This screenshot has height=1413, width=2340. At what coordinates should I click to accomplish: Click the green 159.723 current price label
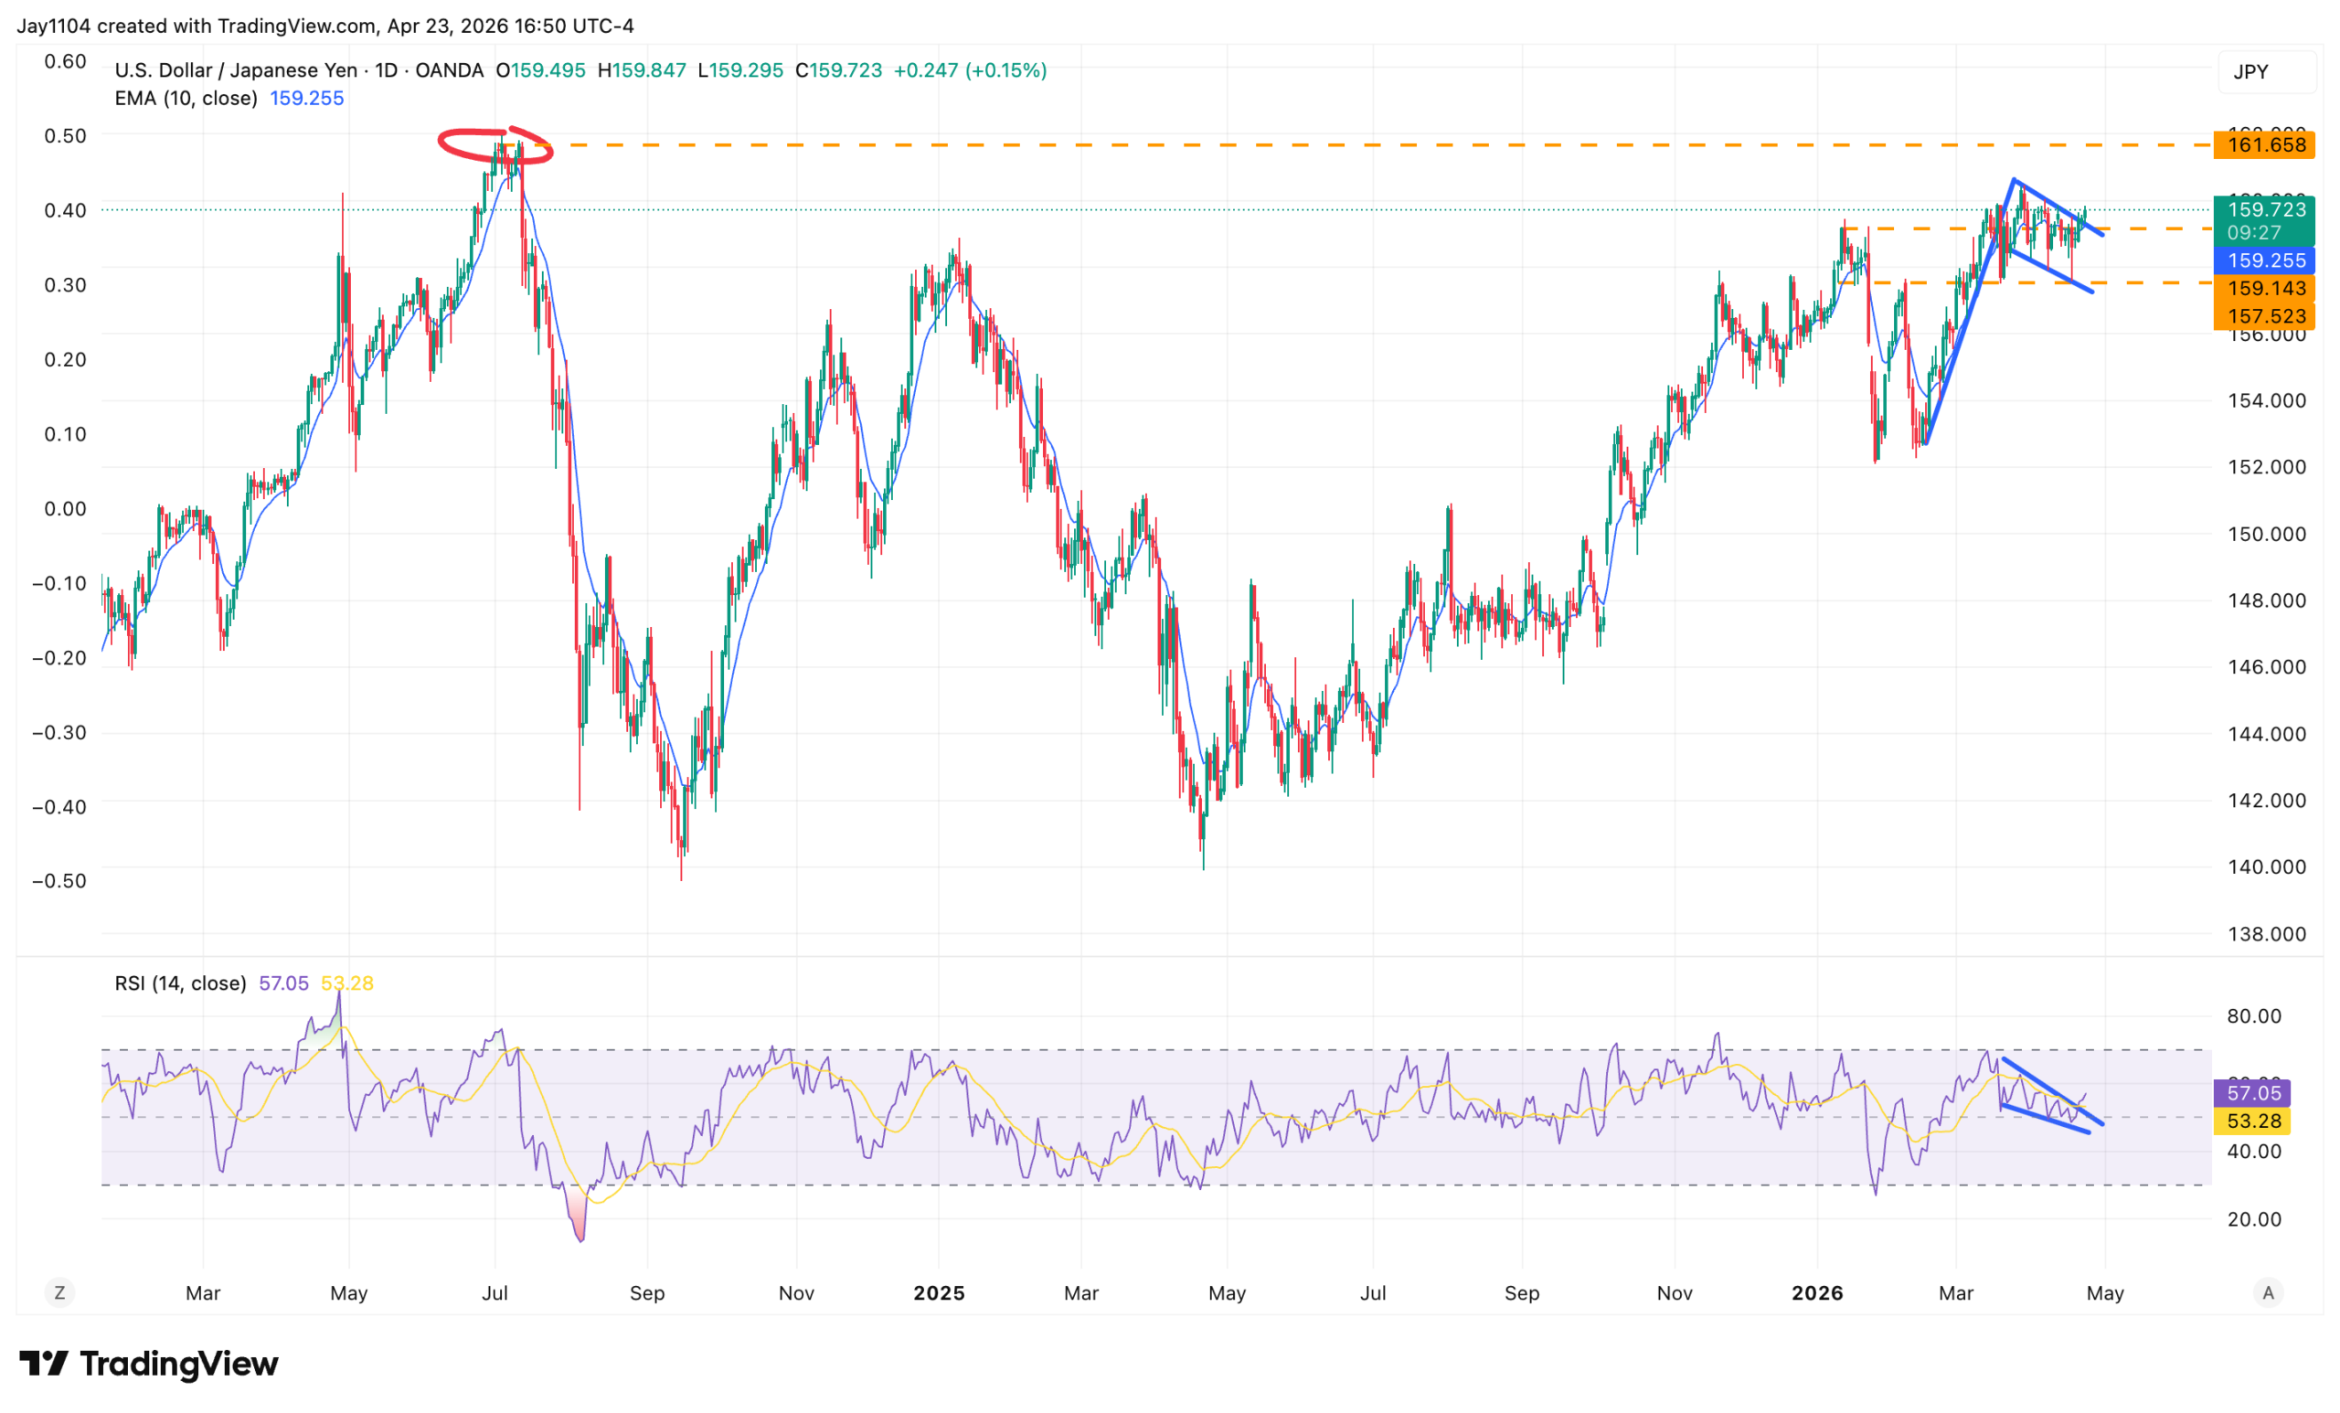click(x=2265, y=209)
